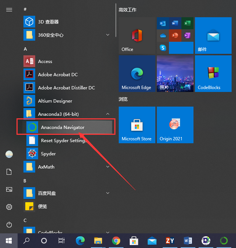
Task: Open Microsoft Store from the taskbar
Action: [134, 241]
